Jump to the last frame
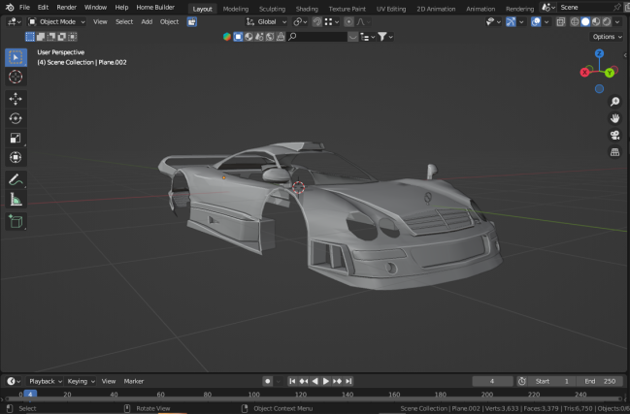Image resolution: width=630 pixels, height=414 pixels. (x=348, y=381)
